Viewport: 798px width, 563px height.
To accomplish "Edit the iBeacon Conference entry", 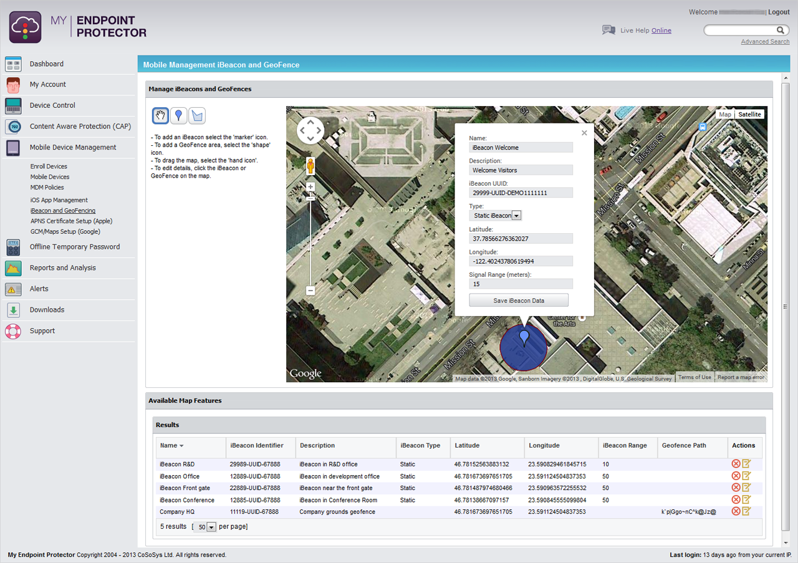I will (x=746, y=499).
